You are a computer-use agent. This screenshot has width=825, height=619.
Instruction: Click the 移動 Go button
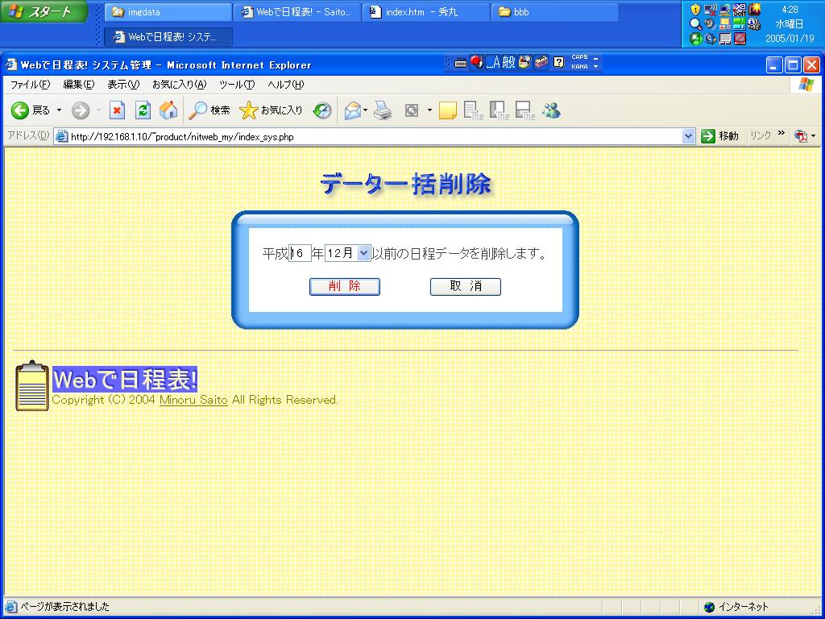pyautogui.click(x=720, y=136)
